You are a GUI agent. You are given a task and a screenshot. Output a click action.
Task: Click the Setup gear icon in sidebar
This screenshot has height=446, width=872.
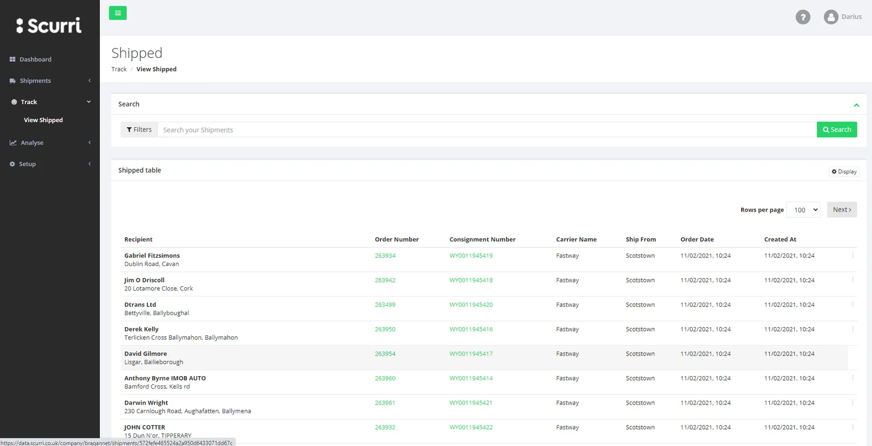(x=12, y=164)
